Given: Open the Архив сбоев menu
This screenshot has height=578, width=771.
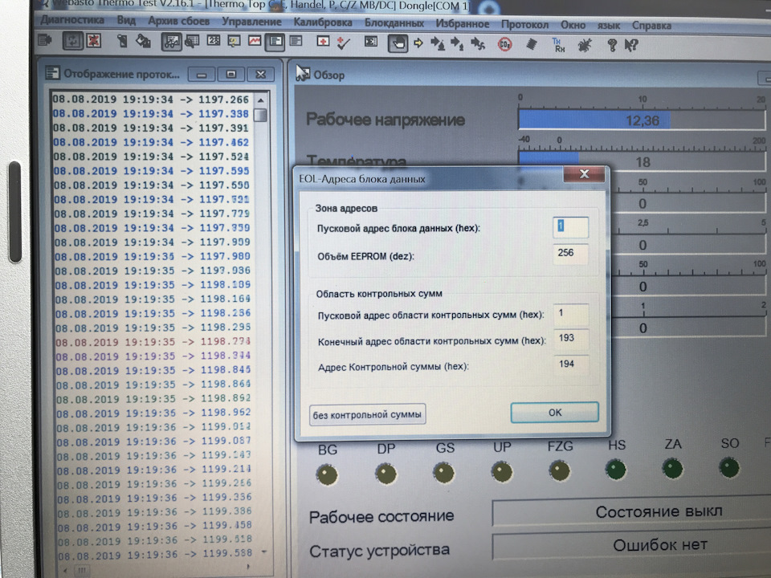Looking at the screenshot, I should 179,21.
